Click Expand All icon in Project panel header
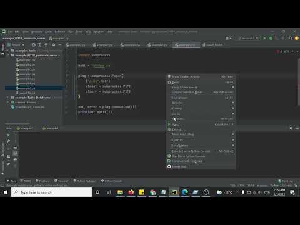 pyautogui.click(x=39, y=45)
